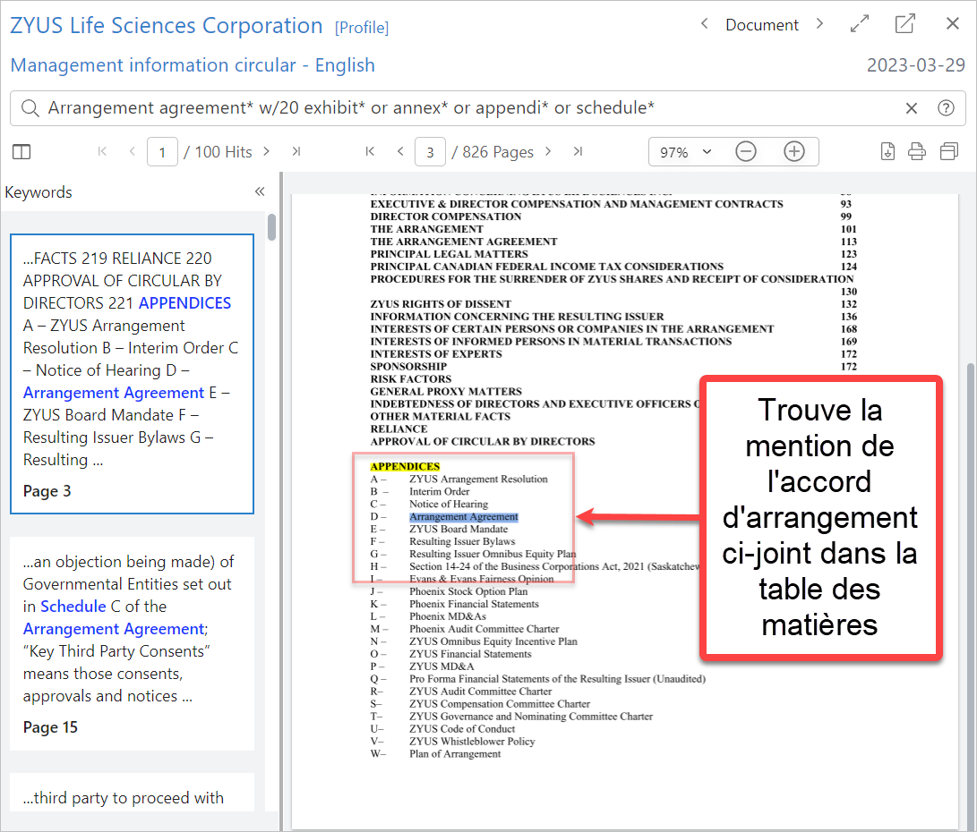
Task: Open the ZYUS Life Sciences Corporation link
Action: 167,26
